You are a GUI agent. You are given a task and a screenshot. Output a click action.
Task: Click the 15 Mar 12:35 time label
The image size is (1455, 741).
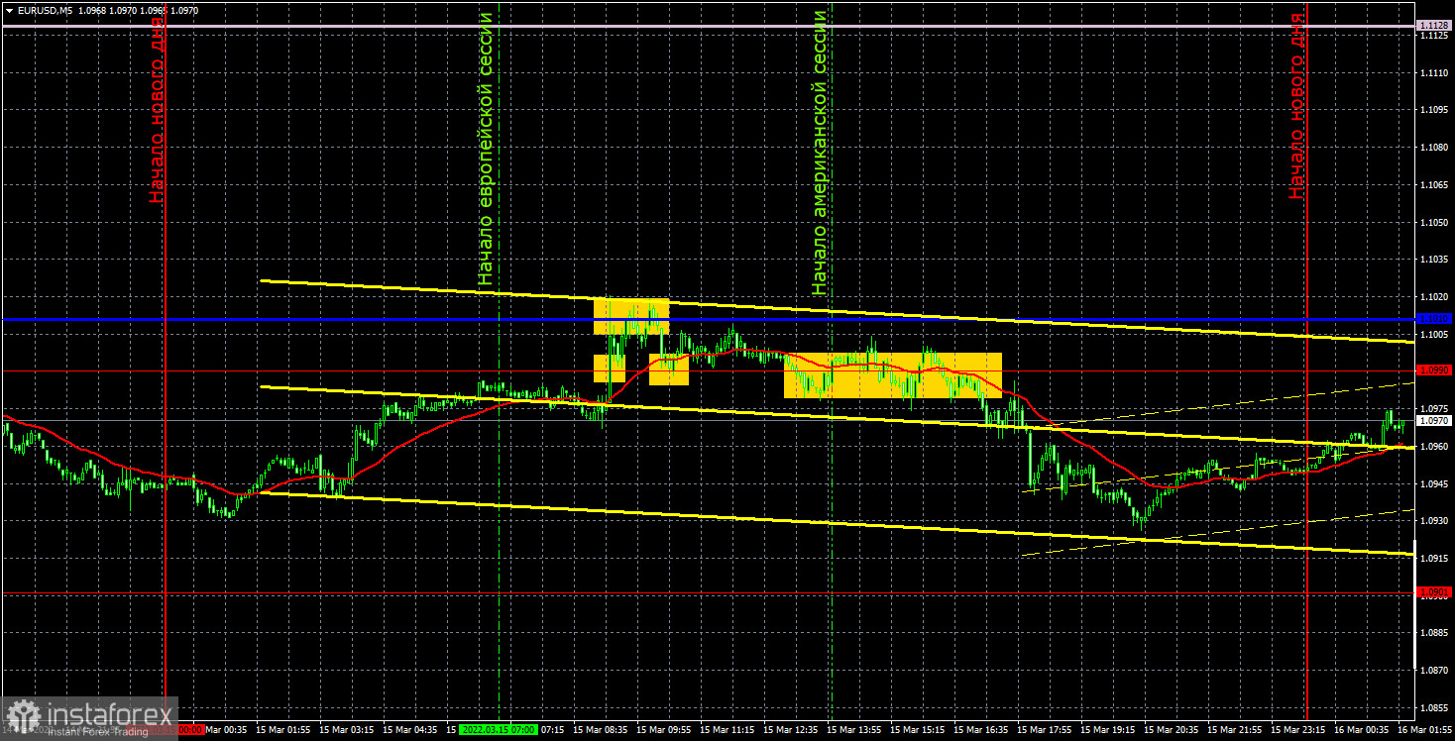[x=791, y=729]
